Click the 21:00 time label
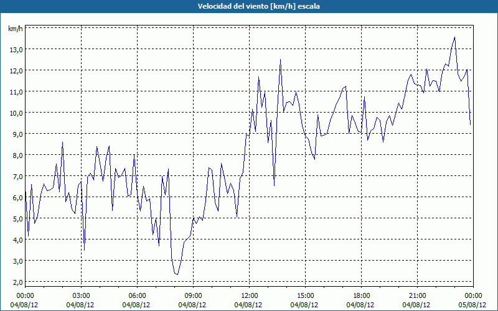This screenshot has width=498, height=311. point(417,296)
